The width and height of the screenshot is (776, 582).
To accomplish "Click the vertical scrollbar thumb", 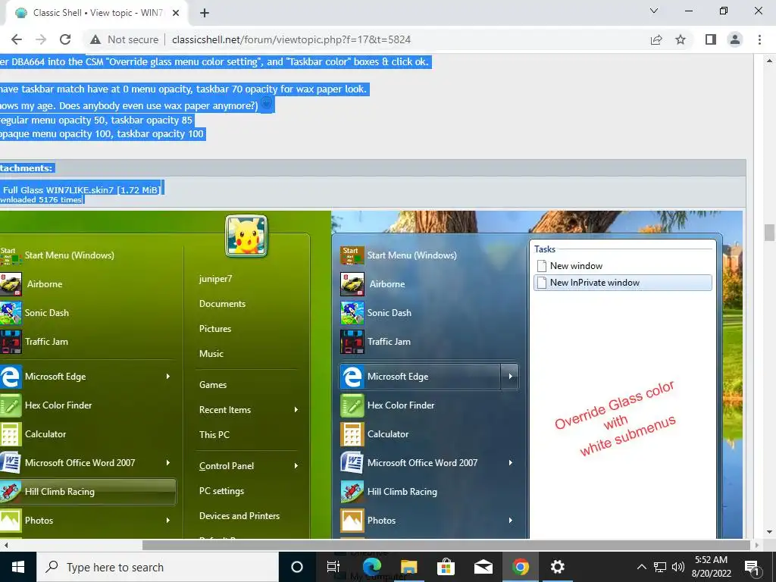I will [x=769, y=233].
